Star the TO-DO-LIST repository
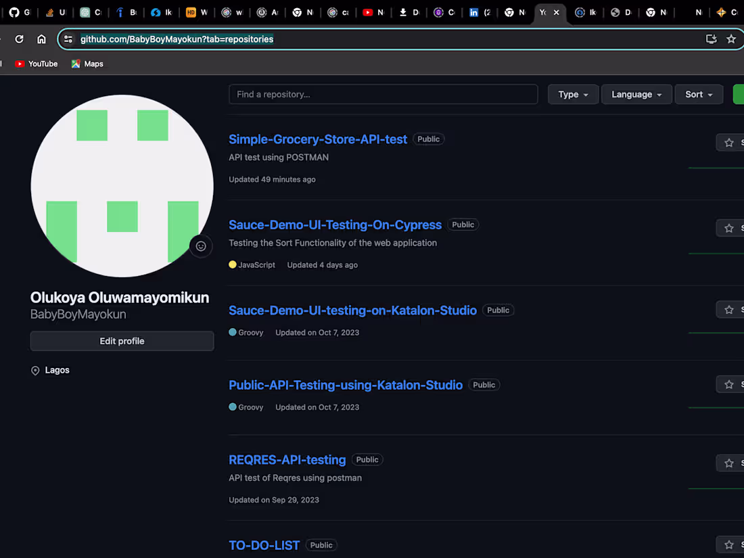 729,544
